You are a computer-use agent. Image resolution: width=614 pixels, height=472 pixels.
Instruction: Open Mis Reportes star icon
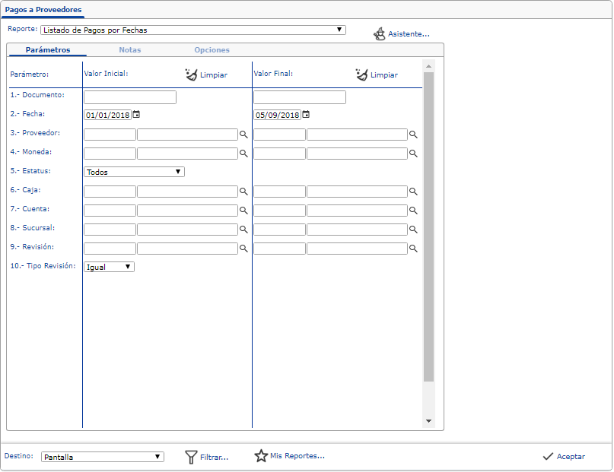(x=261, y=456)
